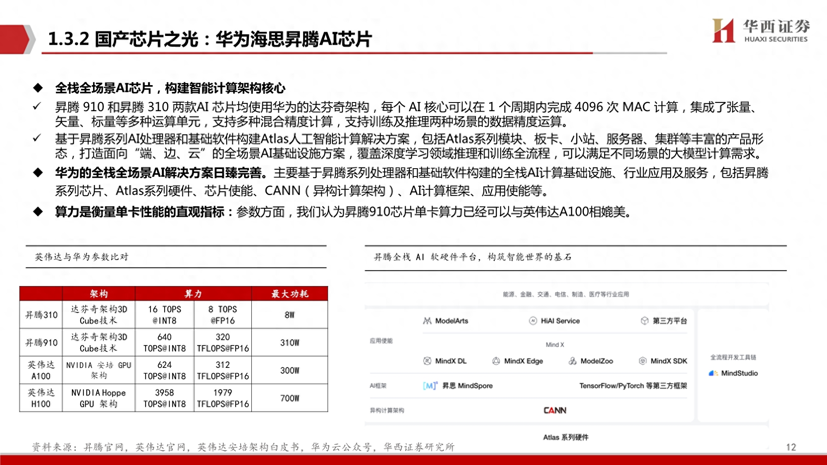Screen dimensions: 827x465
Task: Click the 700W power cell
Action: [x=289, y=398]
